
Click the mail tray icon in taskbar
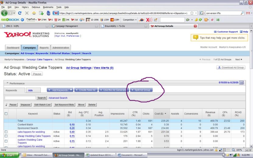pyautogui.click(x=227, y=155)
